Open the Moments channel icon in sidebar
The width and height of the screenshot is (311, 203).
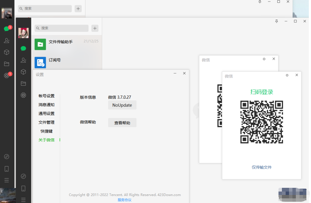(24, 95)
